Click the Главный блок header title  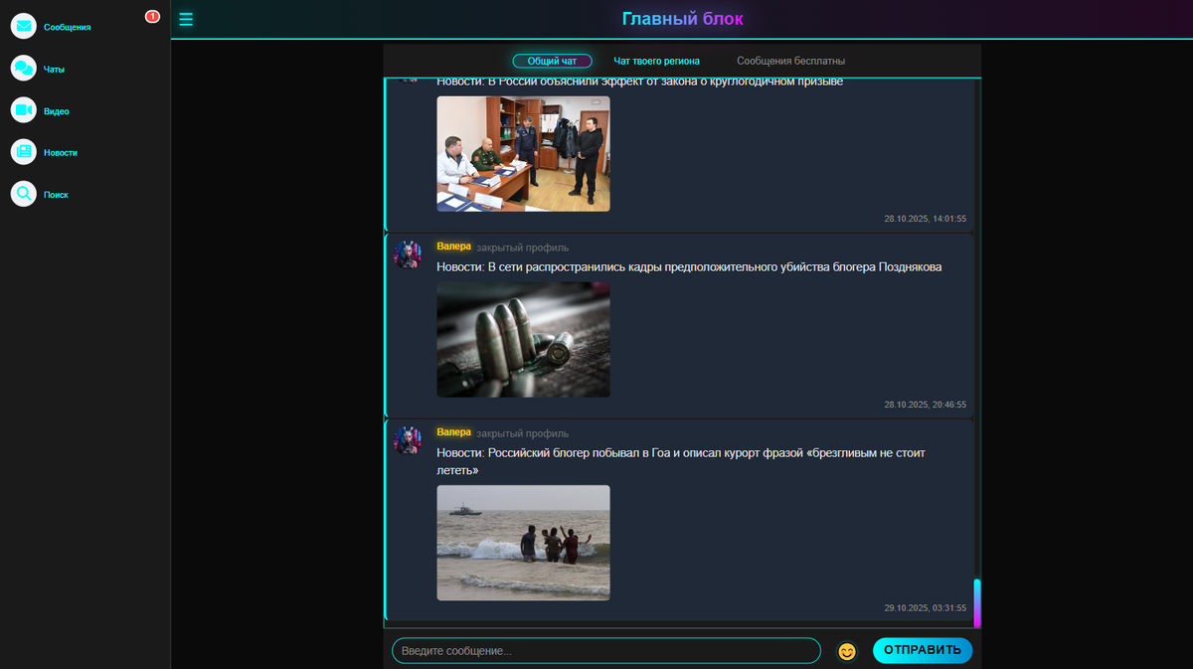point(682,19)
